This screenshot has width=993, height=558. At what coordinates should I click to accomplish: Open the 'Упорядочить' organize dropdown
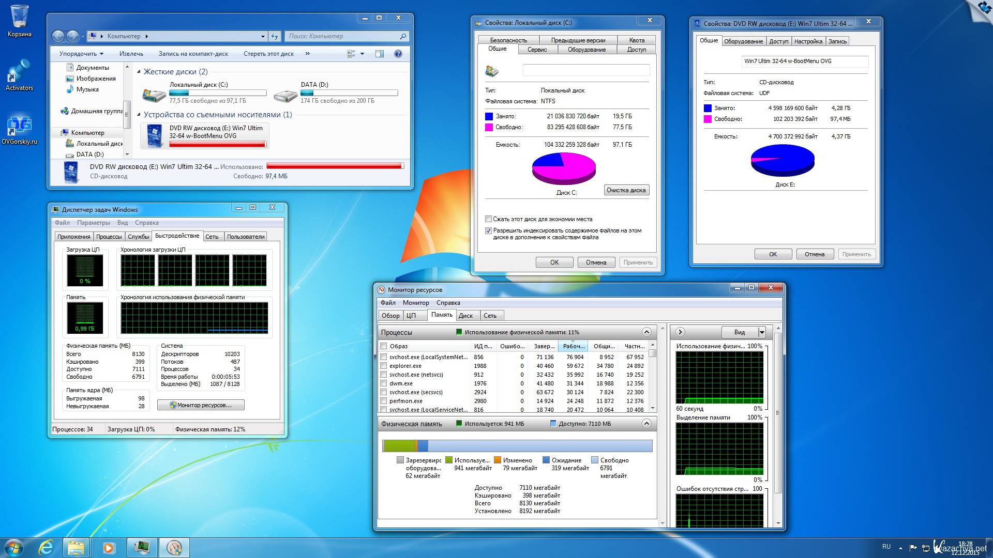pos(81,54)
